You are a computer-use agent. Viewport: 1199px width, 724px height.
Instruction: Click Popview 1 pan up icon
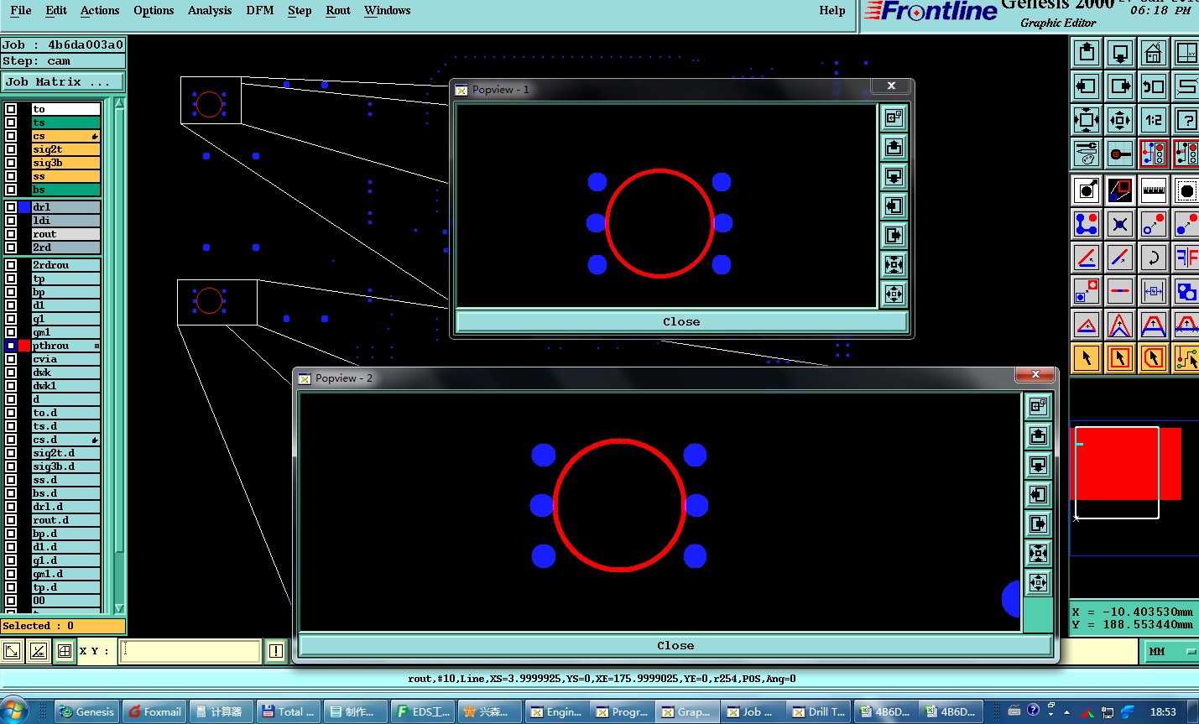click(894, 148)
